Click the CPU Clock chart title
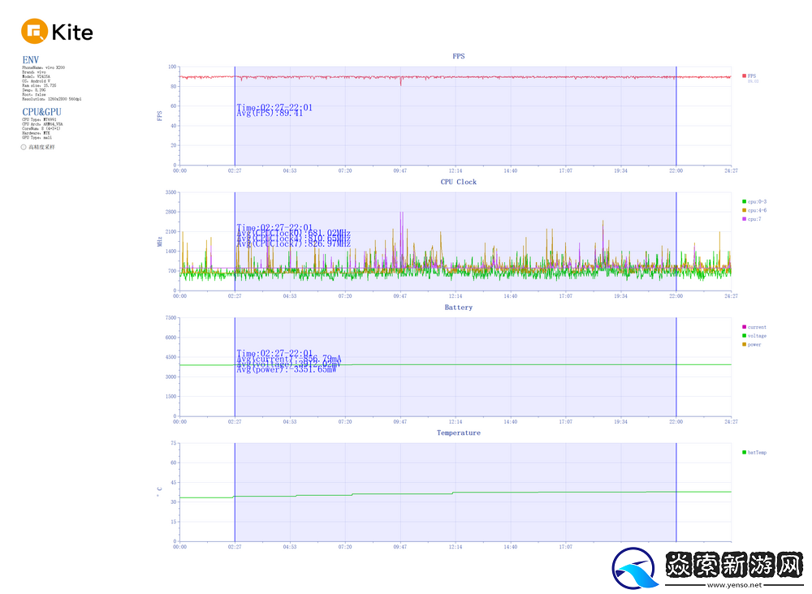This screenshot has width=812, height=594. click(459, 182)
